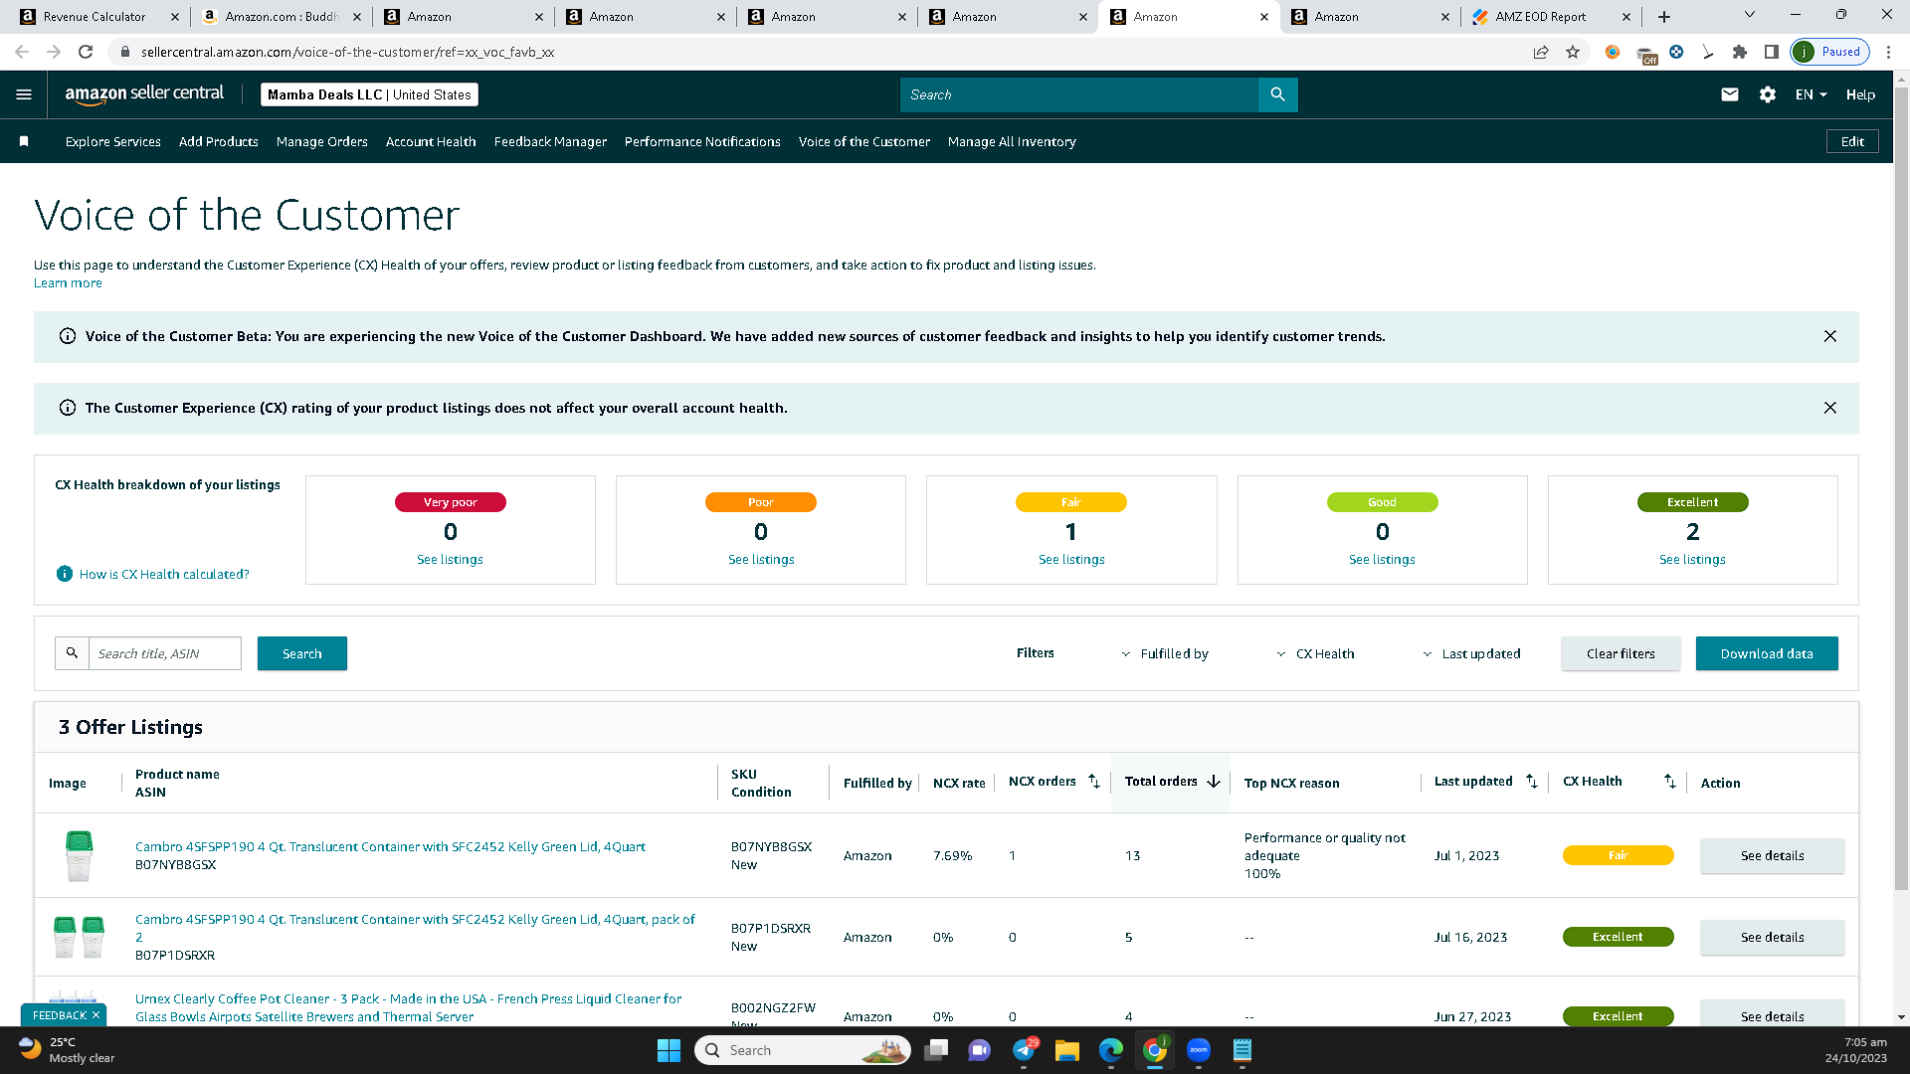Open Microsoft Edge from the taskbar
The image size is (1910, 1074).
click(1111, 1050)
